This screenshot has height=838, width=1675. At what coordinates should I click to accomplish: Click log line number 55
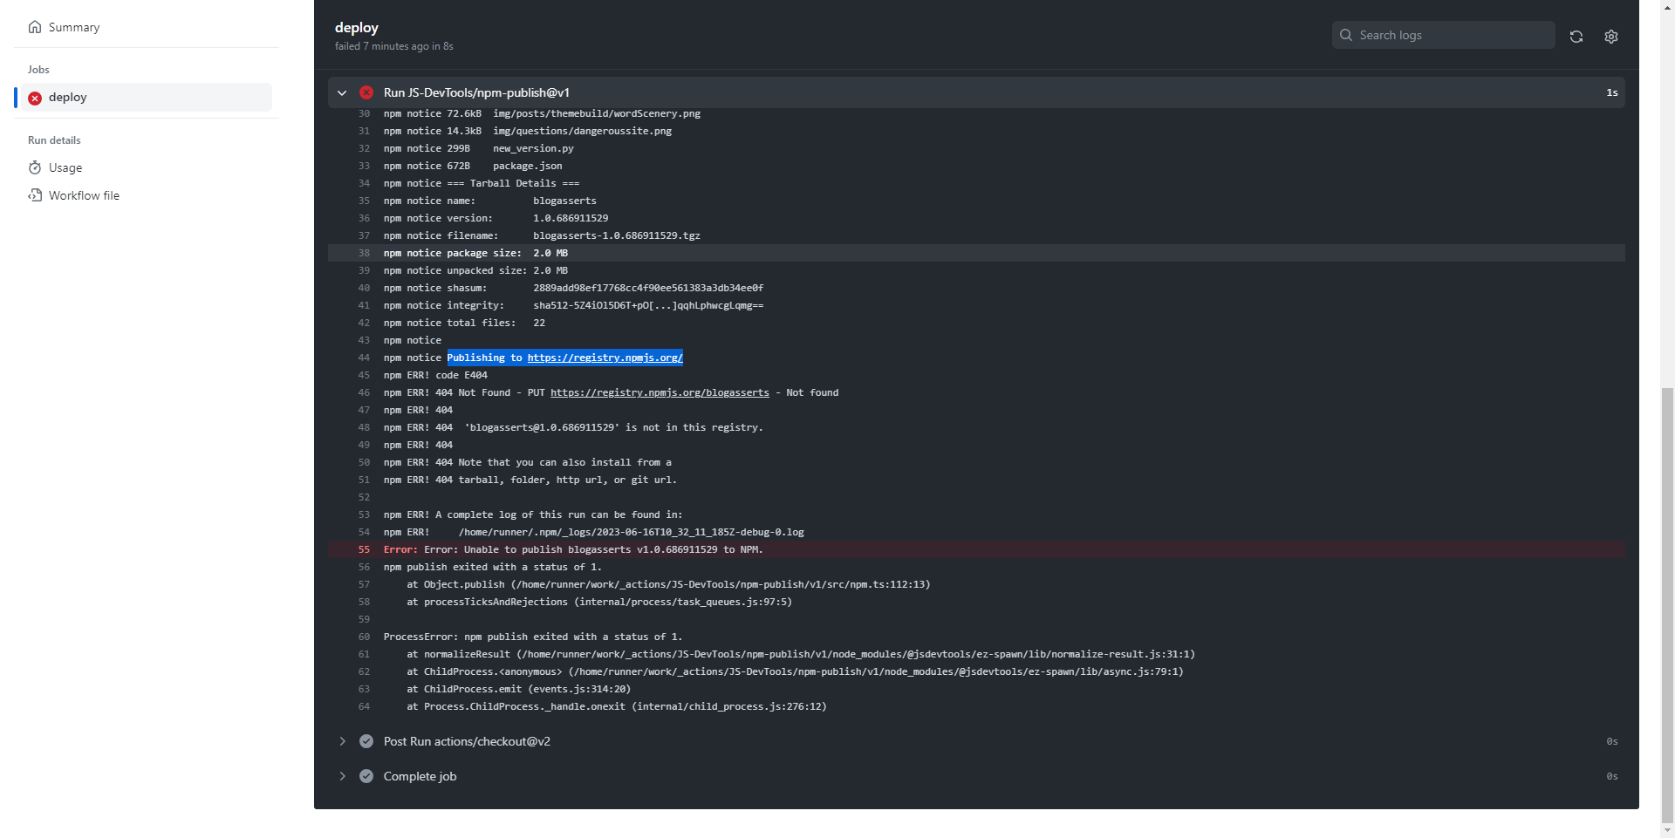pos(364,549)
